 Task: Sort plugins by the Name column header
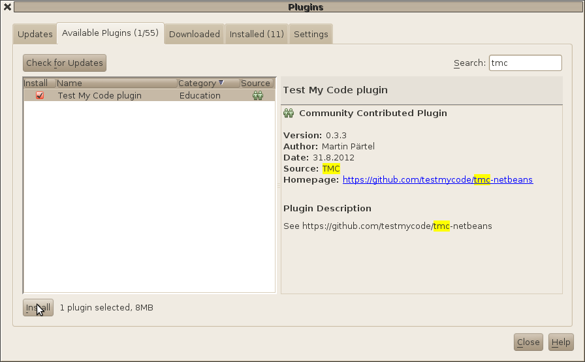116,83
